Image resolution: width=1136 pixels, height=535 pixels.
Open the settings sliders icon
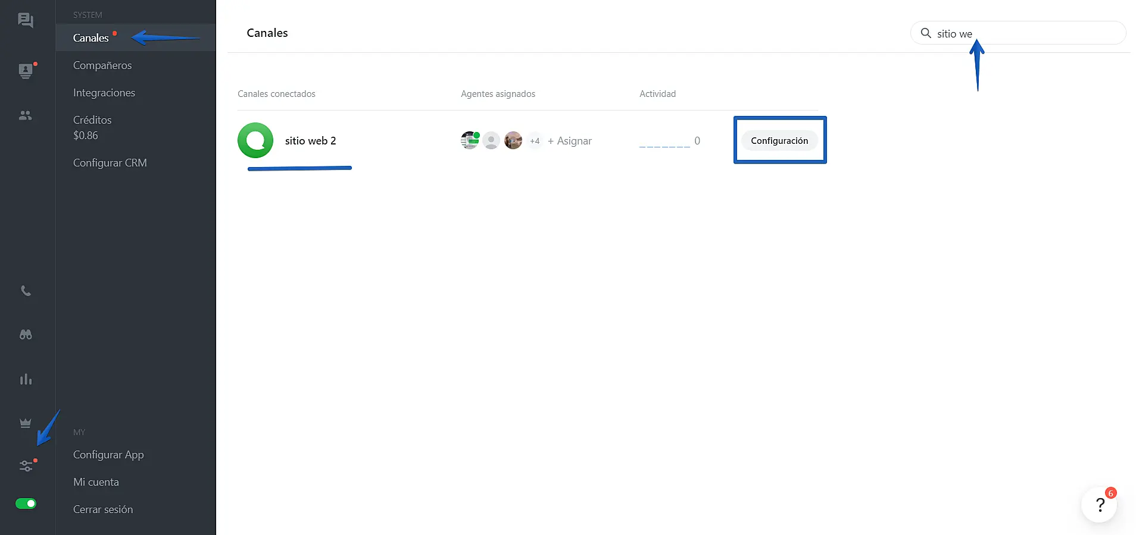[x=26, y=466]
